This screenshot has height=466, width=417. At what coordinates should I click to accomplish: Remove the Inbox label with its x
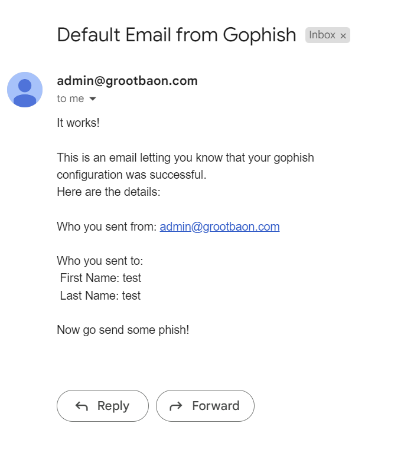coord(343,35)
